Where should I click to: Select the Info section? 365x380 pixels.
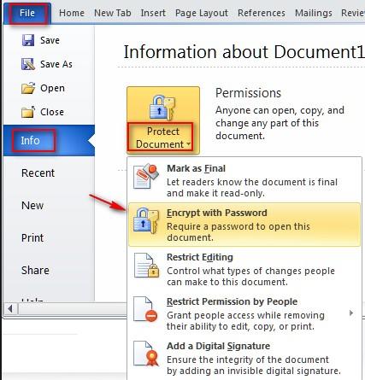49,140
